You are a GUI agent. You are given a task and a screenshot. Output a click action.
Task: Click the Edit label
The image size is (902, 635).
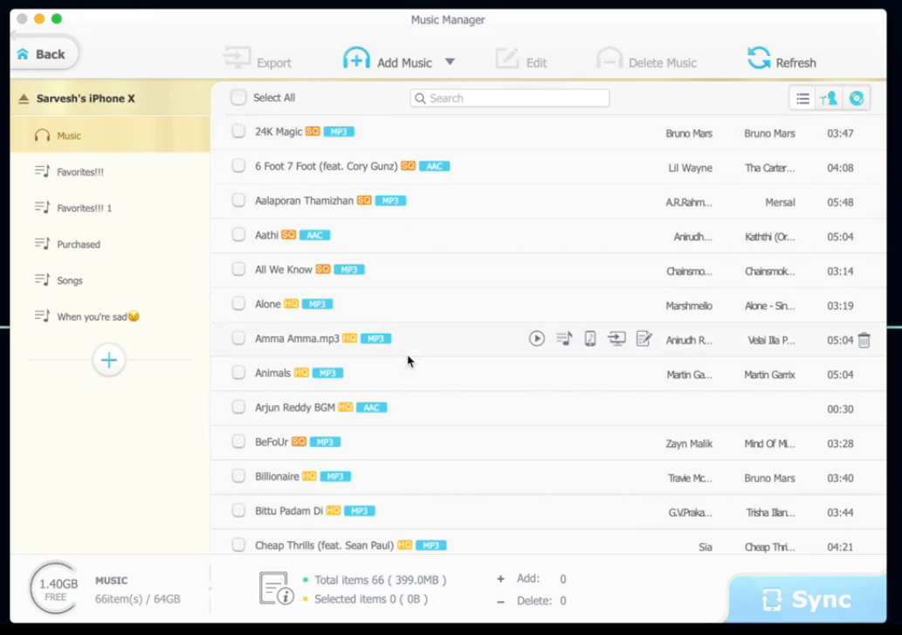536,63
